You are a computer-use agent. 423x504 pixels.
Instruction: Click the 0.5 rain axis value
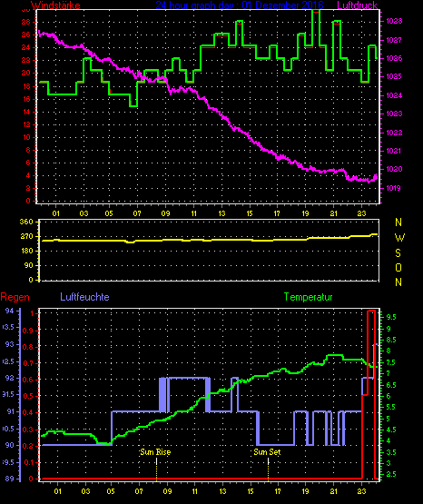[28, 396]
